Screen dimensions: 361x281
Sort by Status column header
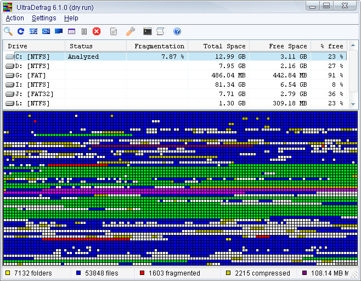click(95, 46)
